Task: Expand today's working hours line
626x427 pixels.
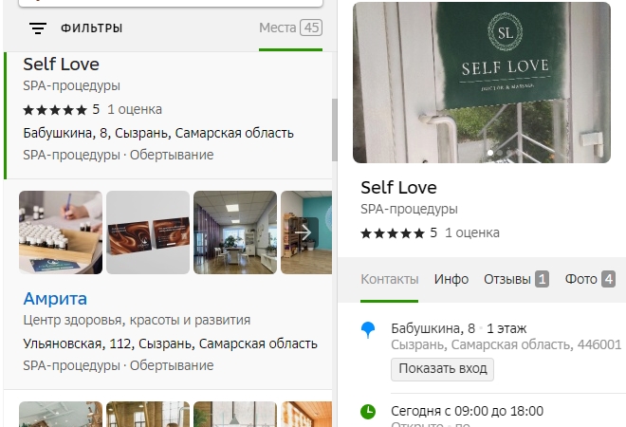Action: click(467, 411)
